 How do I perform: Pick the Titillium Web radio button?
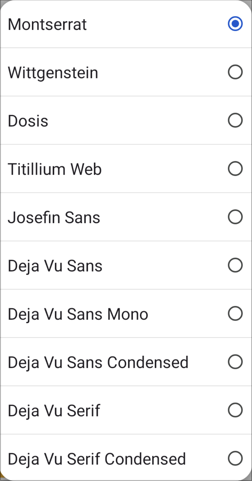click(235, 169)
